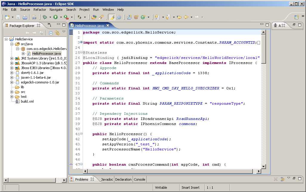Show hidden views list (»1) chevron
Image resolution: width=306 pixels, height=192 pixels.
pyautogui.click(x=49, y=25)
